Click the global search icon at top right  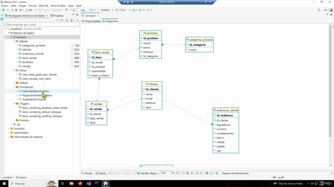coord(319,10)
